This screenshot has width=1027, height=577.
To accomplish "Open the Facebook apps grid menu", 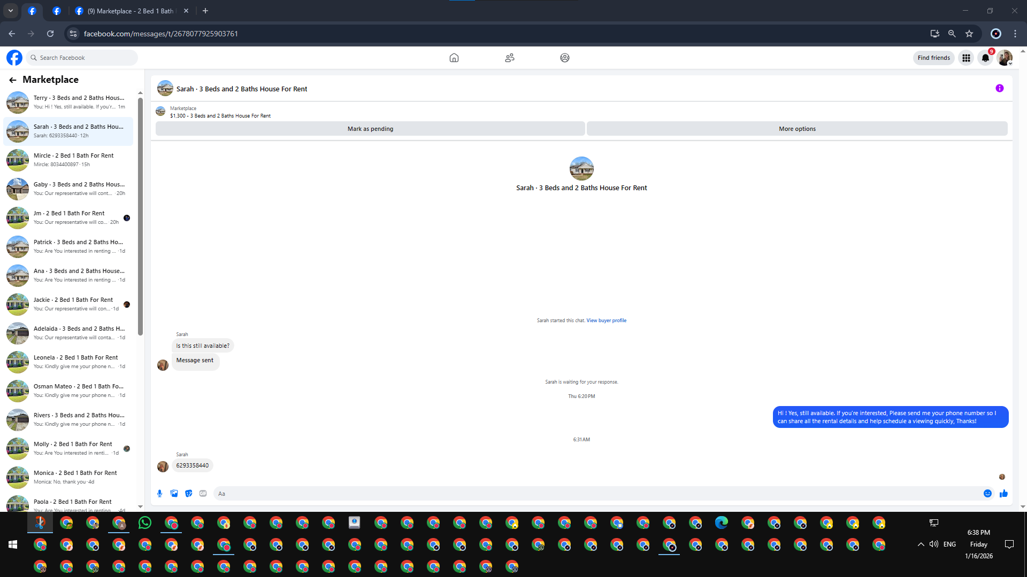I will (x=966, y=58).
